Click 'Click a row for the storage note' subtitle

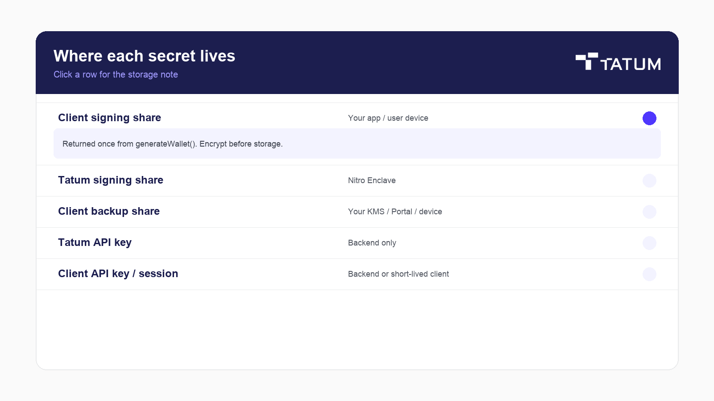coord(116,74)
